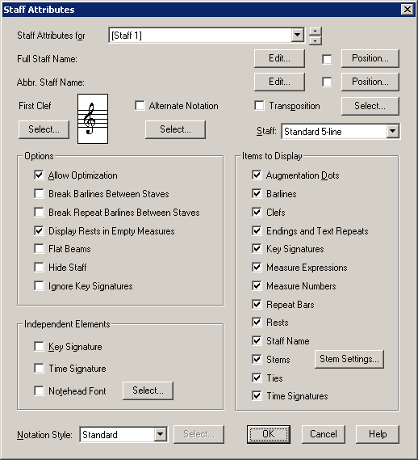Open the Notation Style dropdown
The image size is (418, 460).
pos(161,434)
